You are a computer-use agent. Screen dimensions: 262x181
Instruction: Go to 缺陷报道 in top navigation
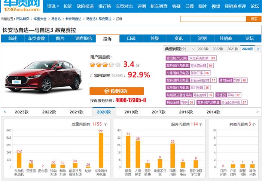85,6
